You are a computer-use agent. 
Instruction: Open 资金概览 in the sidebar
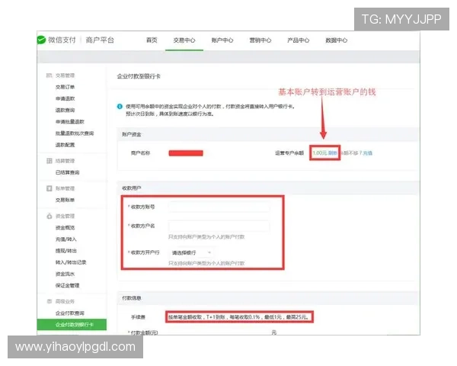click(65, 228)
